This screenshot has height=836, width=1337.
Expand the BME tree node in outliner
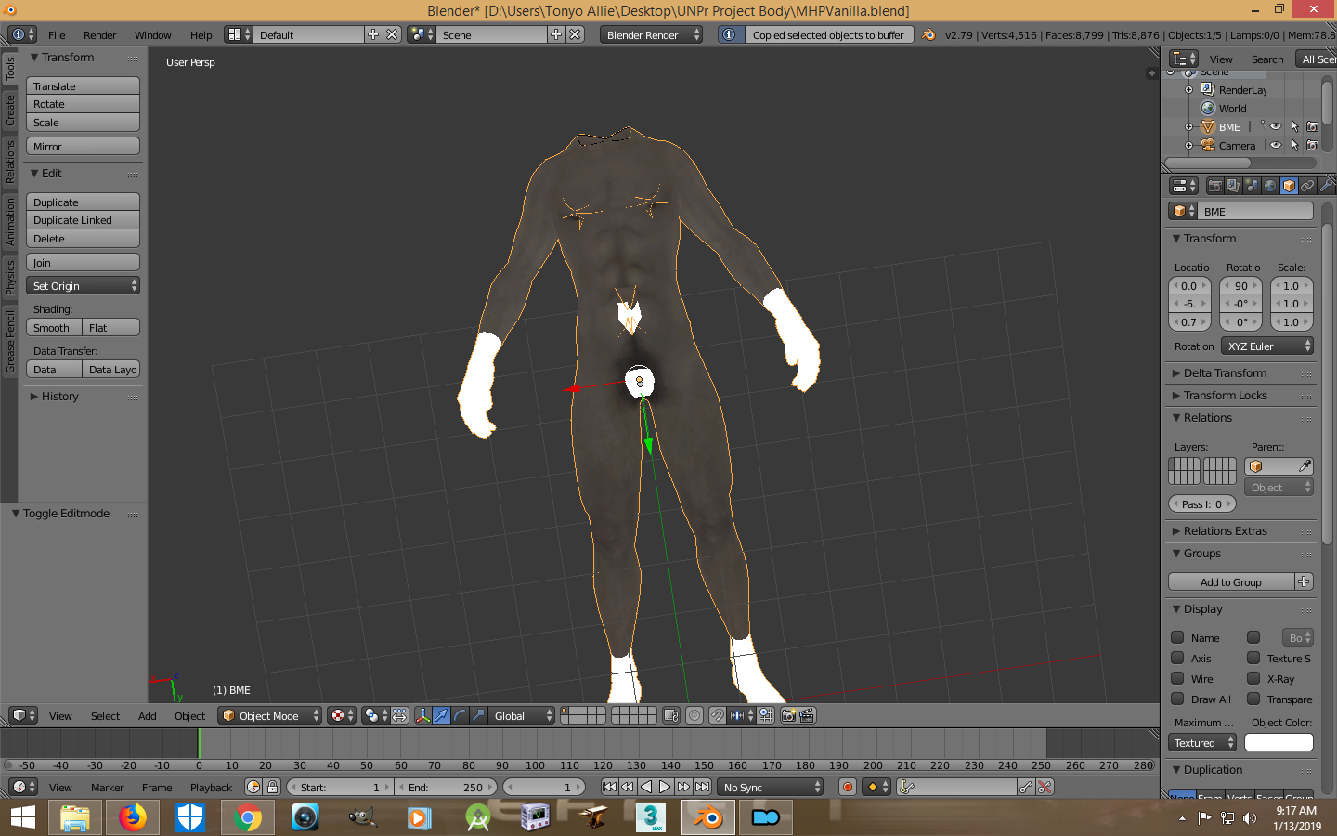pyautogui.click(x=1188, y=127)
